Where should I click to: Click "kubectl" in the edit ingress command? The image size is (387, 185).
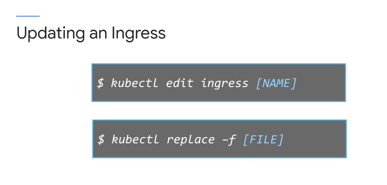134,83
